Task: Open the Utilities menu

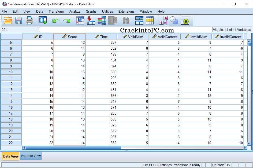Action: [x=107, y=12]
